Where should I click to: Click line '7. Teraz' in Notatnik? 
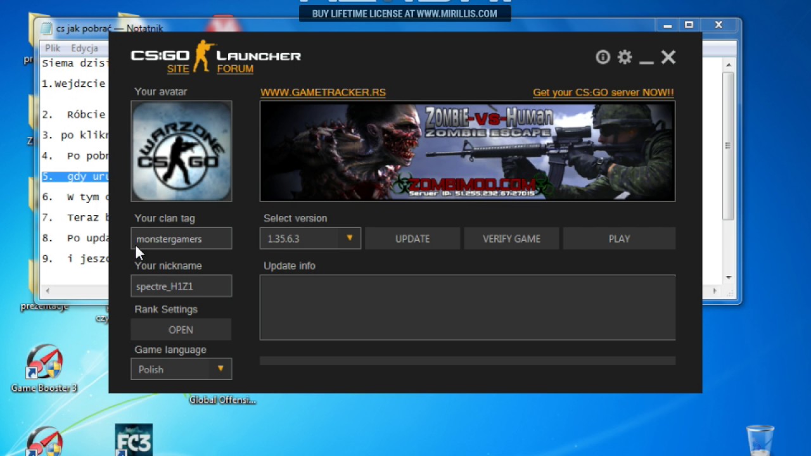[x=75, y=218]
